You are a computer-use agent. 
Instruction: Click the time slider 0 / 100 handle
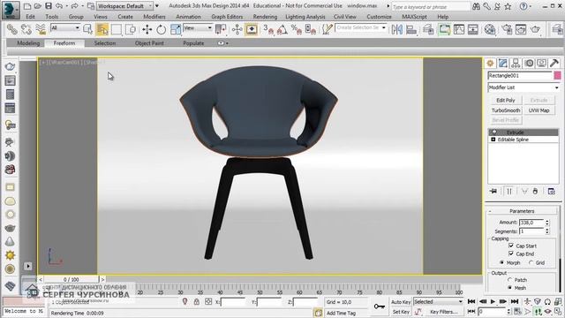click(x=71, y=279)
